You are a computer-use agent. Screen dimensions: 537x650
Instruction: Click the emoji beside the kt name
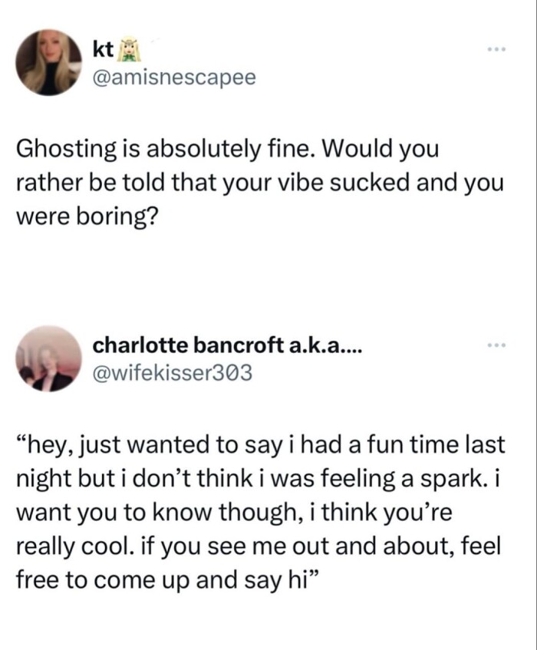126,51
